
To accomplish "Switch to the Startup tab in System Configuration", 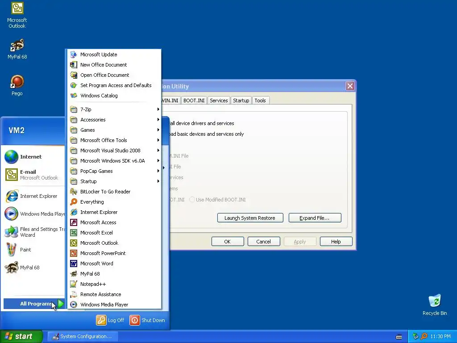I will coord(241,100).
